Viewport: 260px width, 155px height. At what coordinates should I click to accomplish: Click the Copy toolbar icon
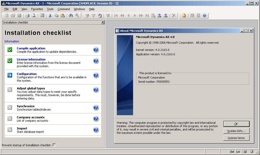[56, 16]
